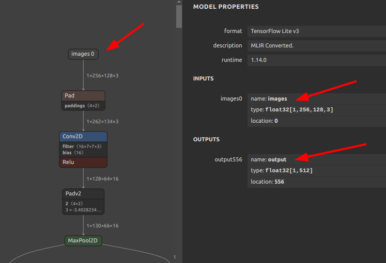The width and height of the screenshot is (386, 263).
Task: Click the format field showing TensorFlow Lite v3
Action: [x=316, y=31]
